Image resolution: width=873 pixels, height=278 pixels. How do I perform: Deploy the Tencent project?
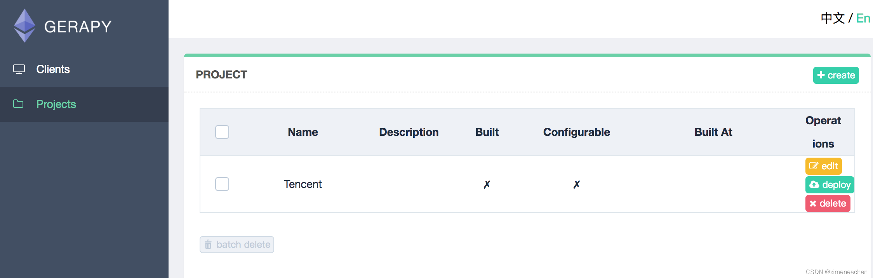(830, 185)
